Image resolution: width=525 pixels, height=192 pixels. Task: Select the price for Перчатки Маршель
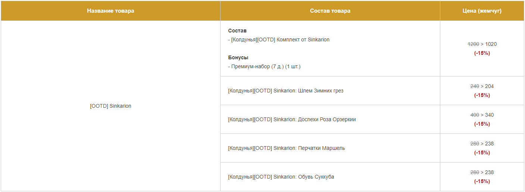[x=482, y=144]
